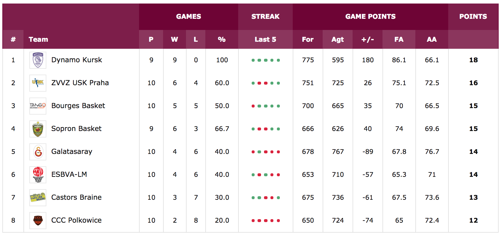Open the Galatasaray team name link
The width and height of the screenshot is (501, 235).
[72, 152]
